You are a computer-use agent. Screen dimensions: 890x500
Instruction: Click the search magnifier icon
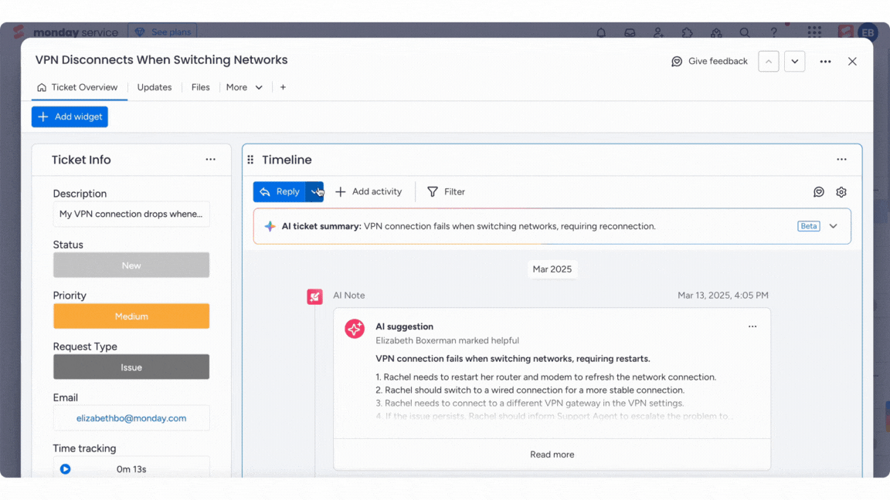coord(745,33)
